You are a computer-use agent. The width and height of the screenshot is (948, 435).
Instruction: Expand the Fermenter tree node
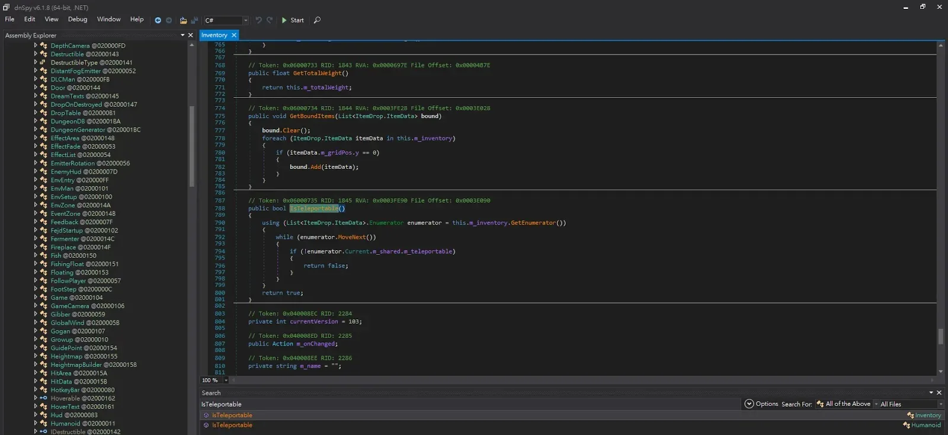pos(36,239)
